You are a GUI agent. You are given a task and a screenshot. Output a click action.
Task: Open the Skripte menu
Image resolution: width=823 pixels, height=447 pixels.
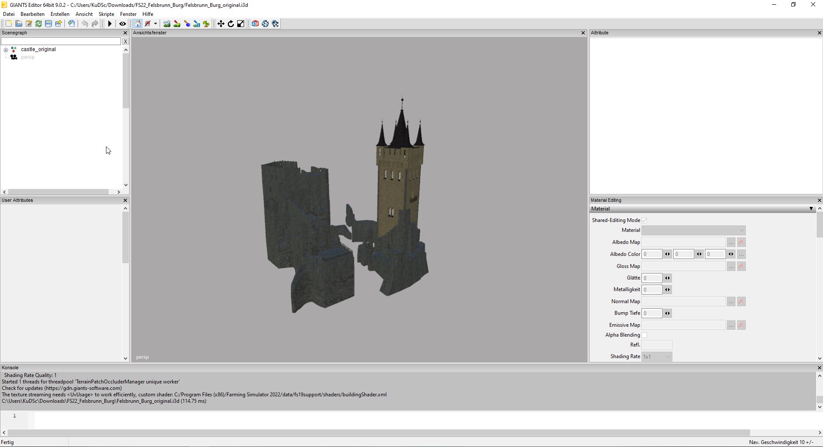[x=106, y=14]
